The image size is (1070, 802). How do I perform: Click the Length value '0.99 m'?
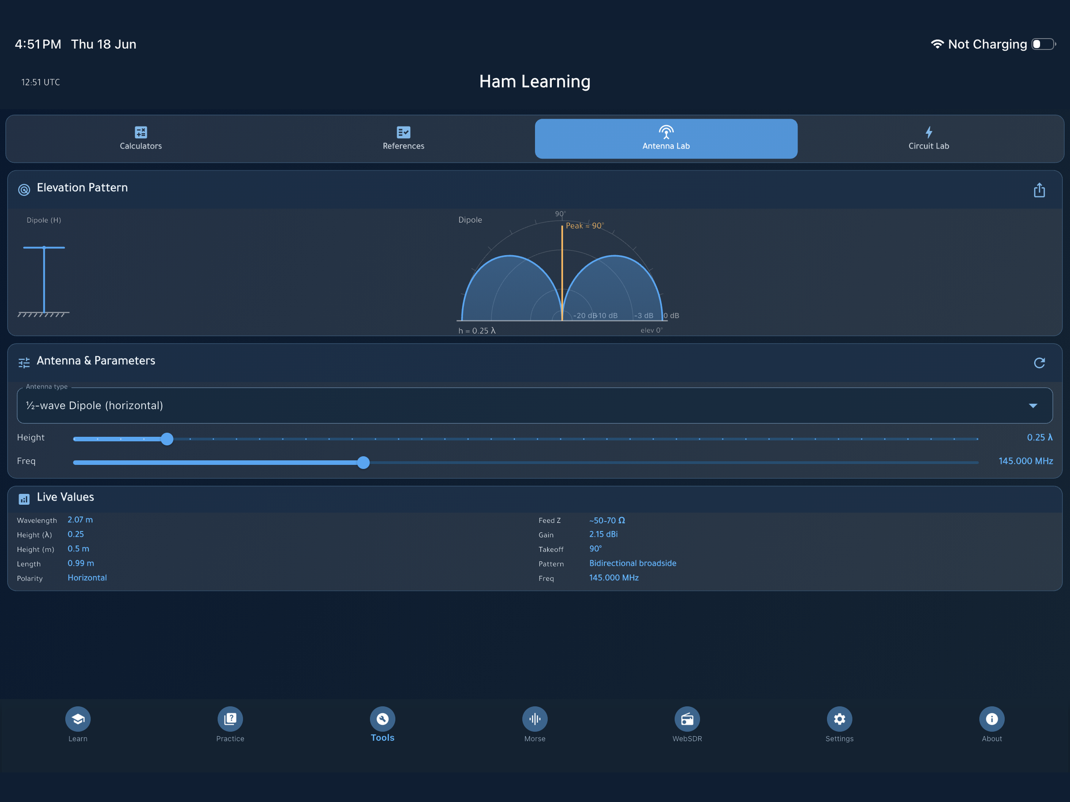pyautogui.click(x=81, y=563)
